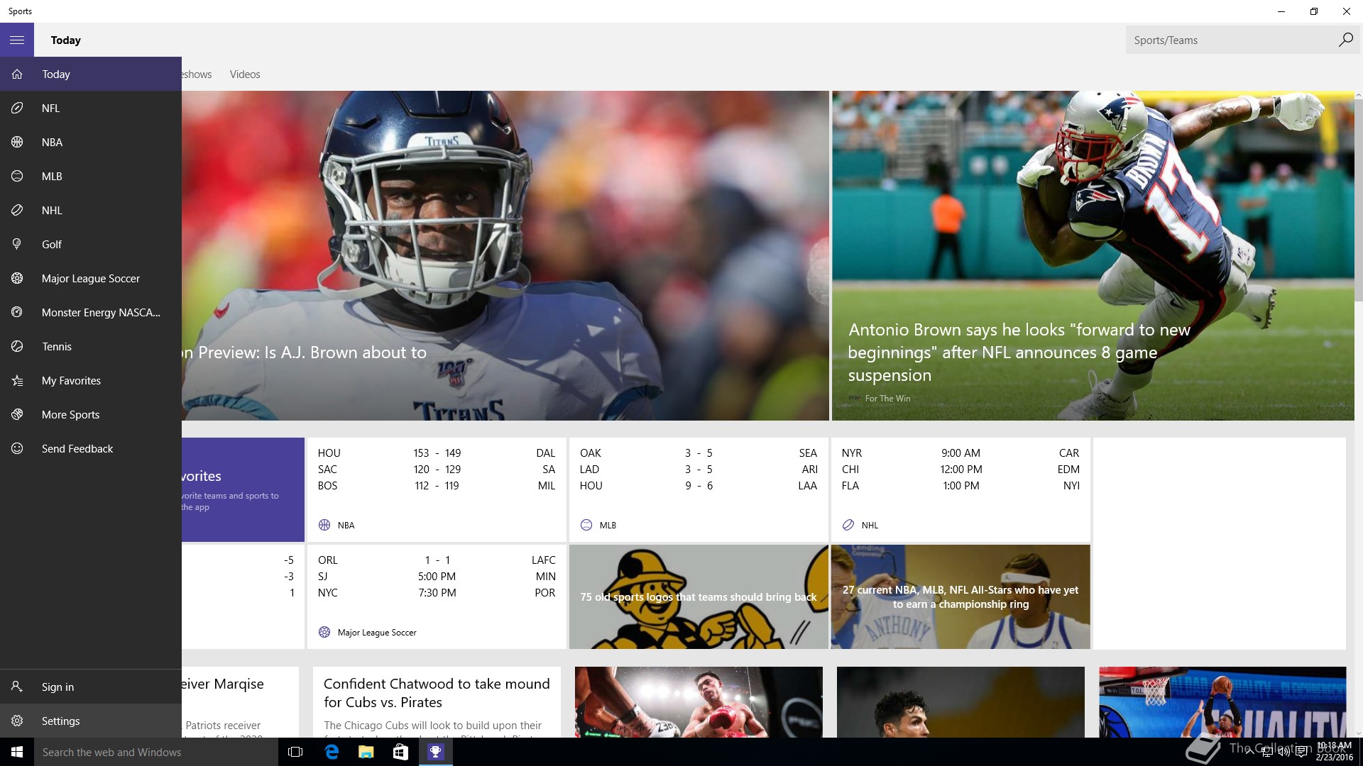Select the NBA basketball icon
Screen dimensions: 1363x766
(17, 142)
